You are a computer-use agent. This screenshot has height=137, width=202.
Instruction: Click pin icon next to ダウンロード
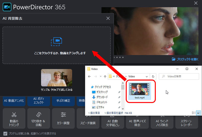point(119,97)
